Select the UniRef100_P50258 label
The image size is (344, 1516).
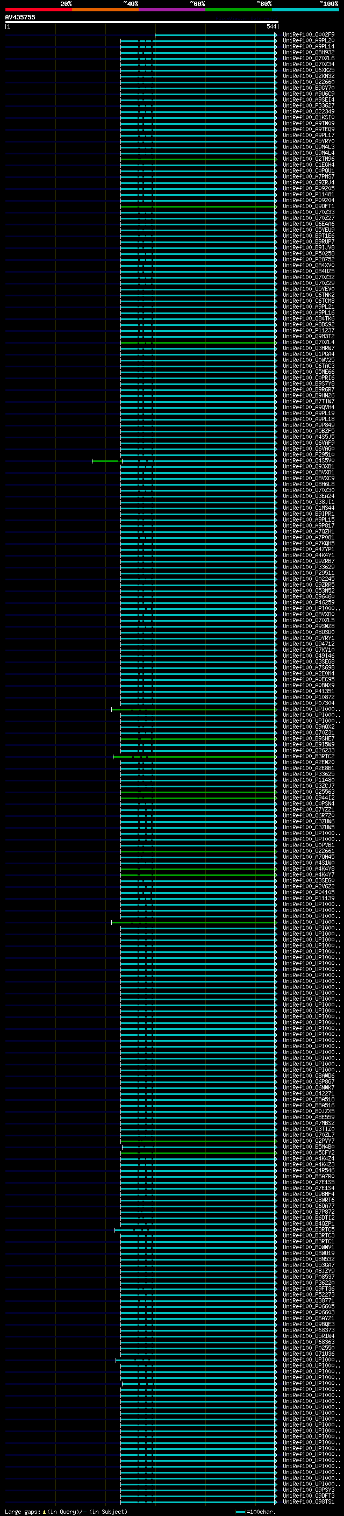309,254
